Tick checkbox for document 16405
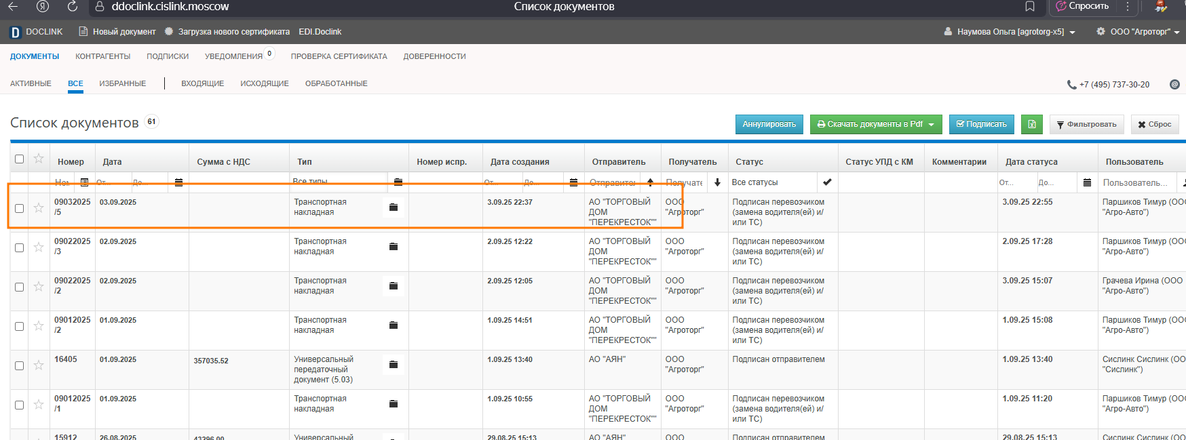The width and height of the screenshot is (1186, 440). 19,365
